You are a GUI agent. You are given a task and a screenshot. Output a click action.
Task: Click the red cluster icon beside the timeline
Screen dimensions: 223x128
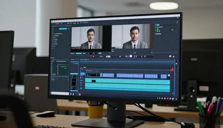(x=172, y=70)
